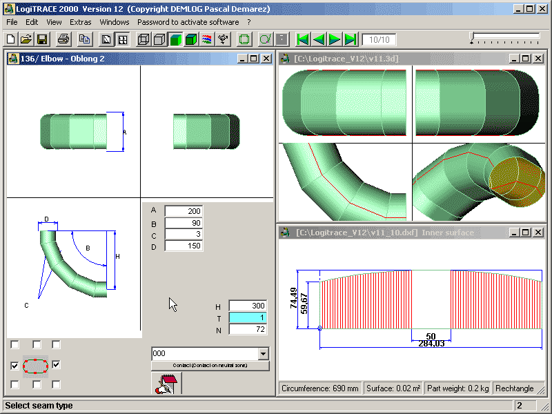Screen dimensions: 552x414
Task: Tick the bottom-right seam position checkbox
Action: click(56, 384)
